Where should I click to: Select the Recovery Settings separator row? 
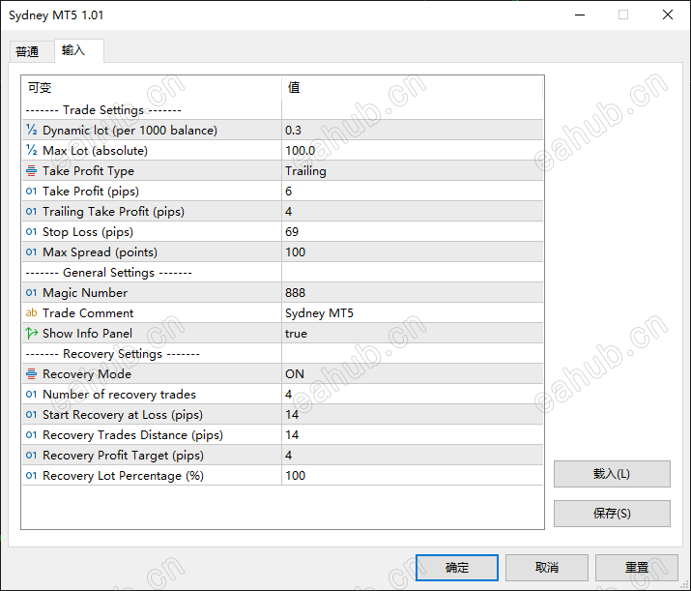[282, 353]
